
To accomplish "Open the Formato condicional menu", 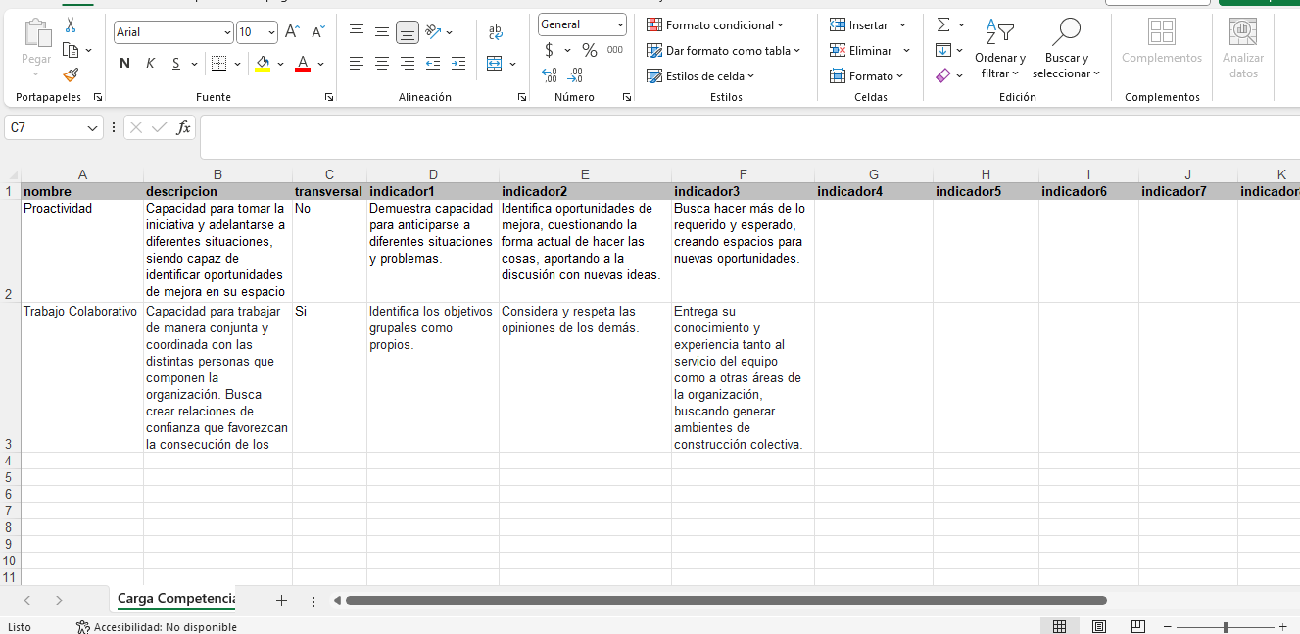I will coord(716,25).
